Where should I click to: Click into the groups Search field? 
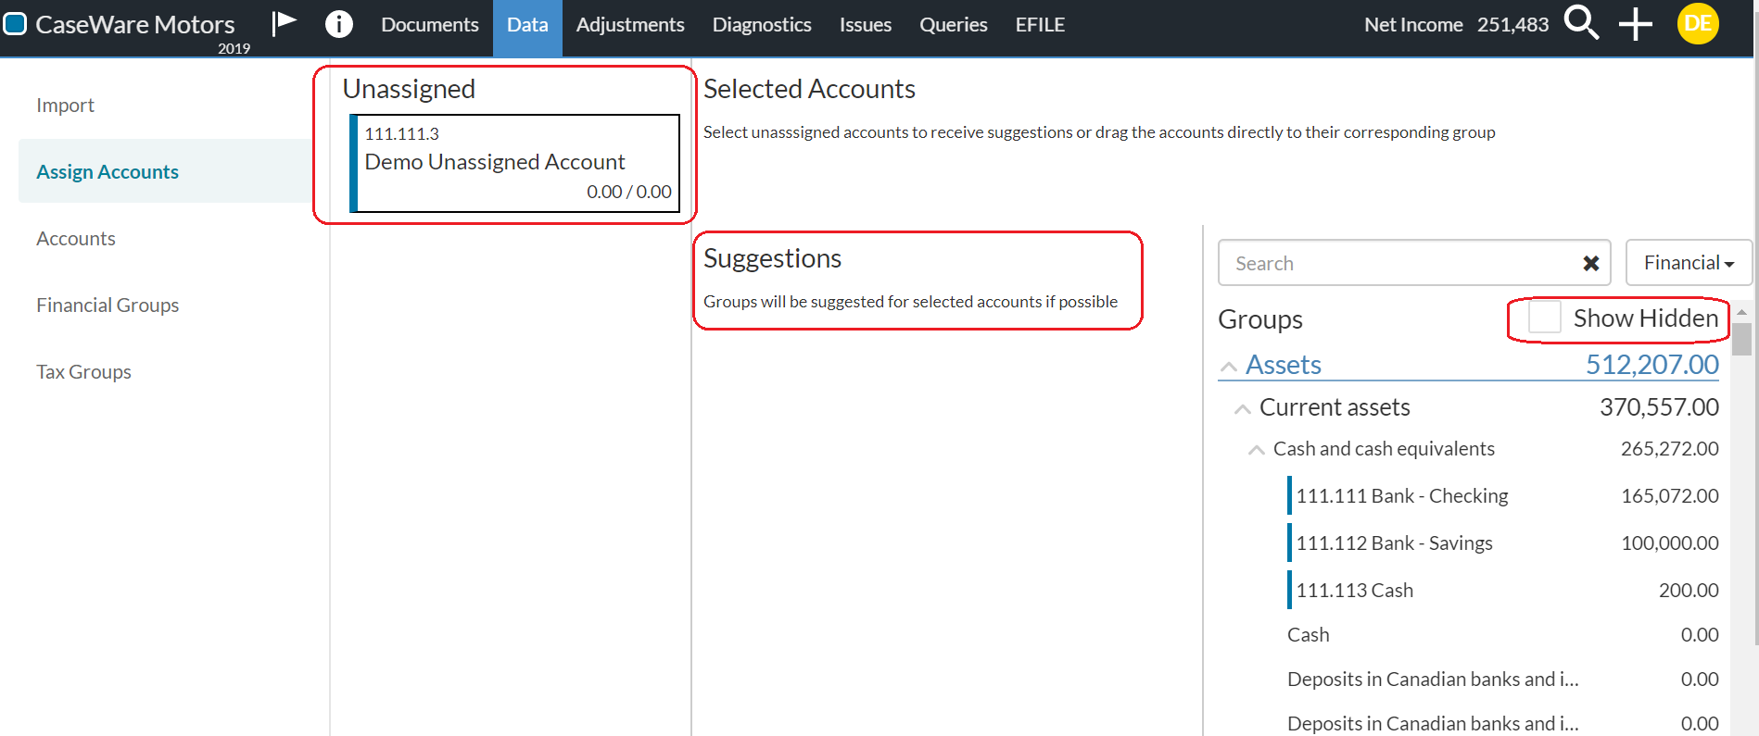click(x=1399, y=264)
